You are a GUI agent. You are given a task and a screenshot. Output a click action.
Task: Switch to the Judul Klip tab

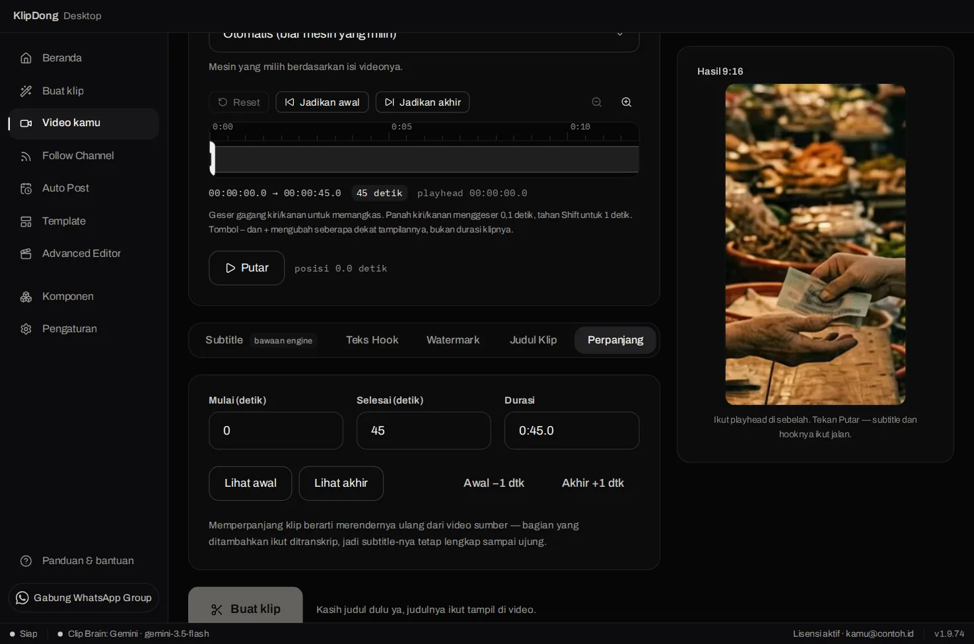[x=534, y=340]
